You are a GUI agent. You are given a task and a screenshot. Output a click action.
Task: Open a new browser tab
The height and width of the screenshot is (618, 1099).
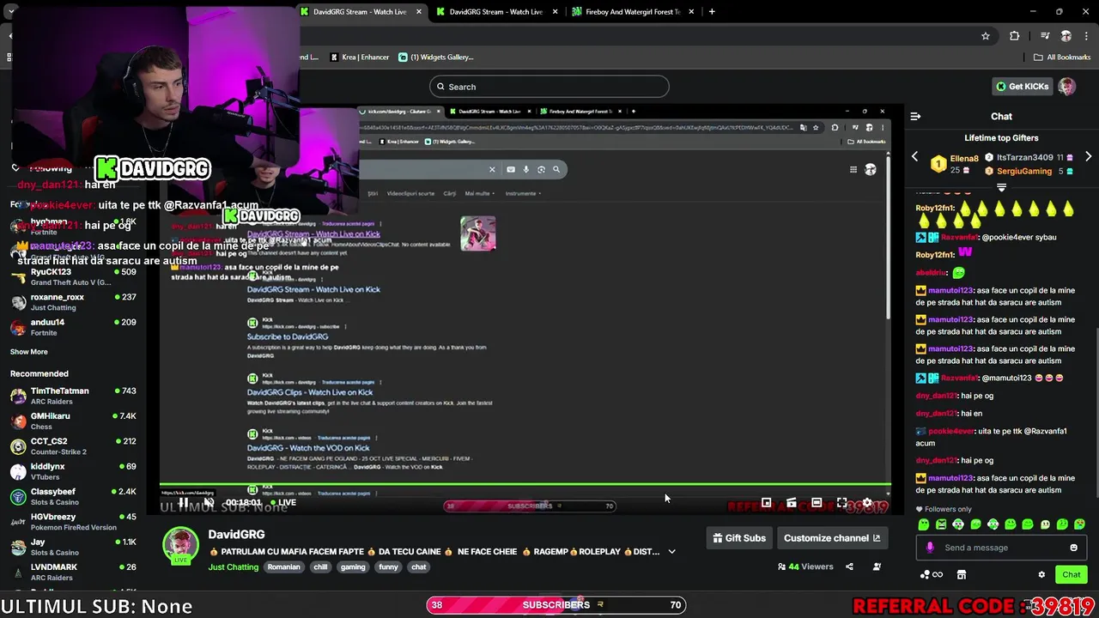712,12
